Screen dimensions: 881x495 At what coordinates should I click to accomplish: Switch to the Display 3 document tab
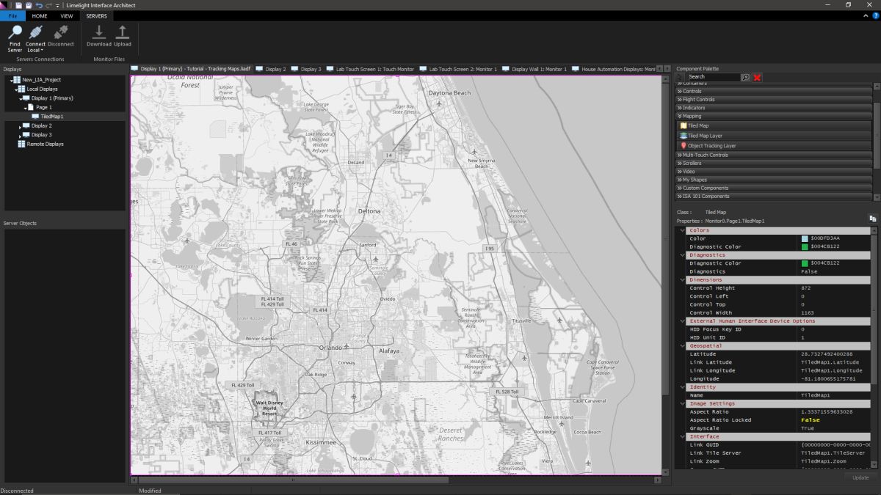point(311,69)
